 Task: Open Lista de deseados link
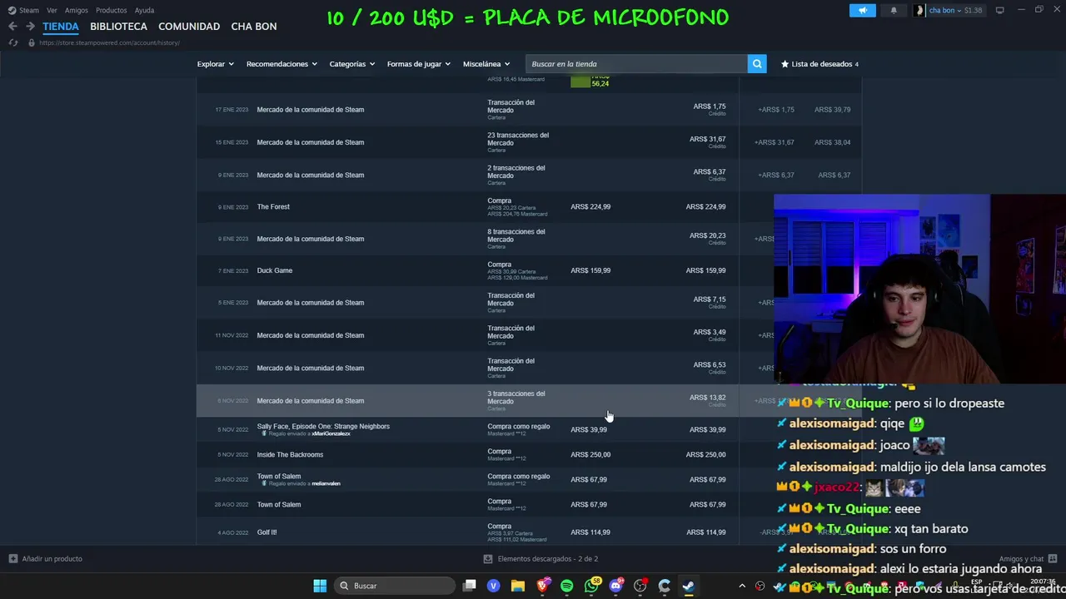click(819, 64)
